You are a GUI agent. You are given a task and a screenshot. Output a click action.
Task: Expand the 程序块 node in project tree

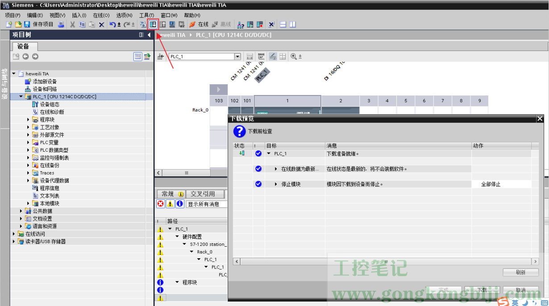pyautogui.click(x=28, y=120)
